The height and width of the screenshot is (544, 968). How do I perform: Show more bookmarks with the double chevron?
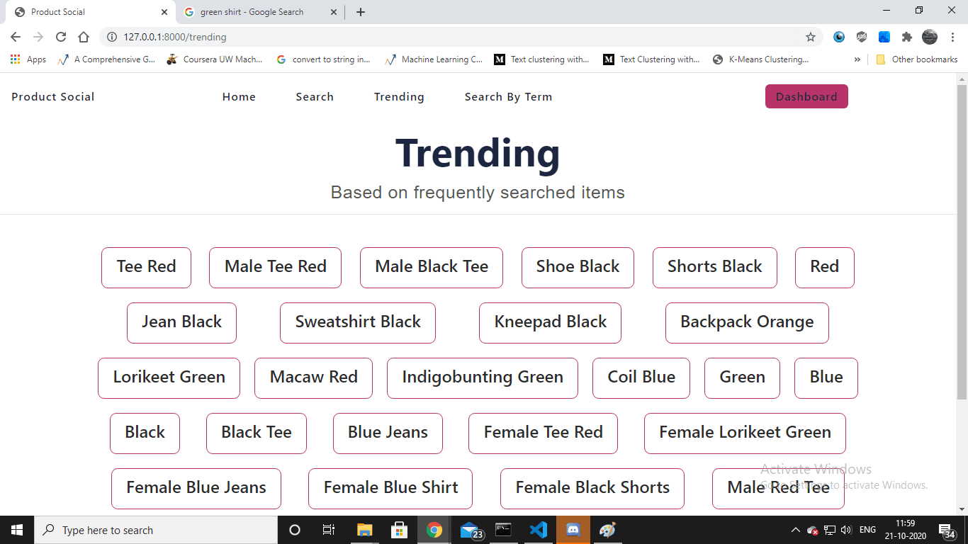[857, 59]
